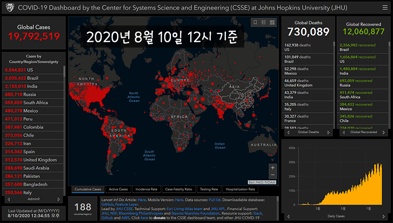The image size is (393, 223).
Task: Zoom in the map with plus button
Action: 273,168
